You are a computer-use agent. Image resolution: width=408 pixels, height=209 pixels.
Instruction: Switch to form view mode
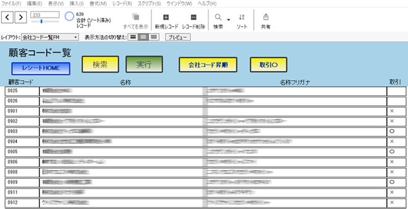[x=133, y=37]
